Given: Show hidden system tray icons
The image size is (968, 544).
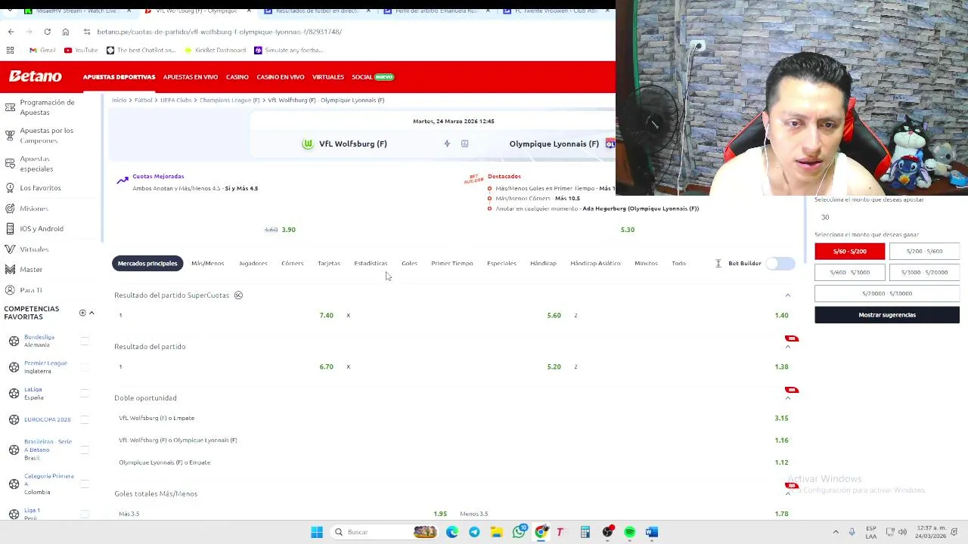Looking at the screenshot, I should click(x=836, y=532).
